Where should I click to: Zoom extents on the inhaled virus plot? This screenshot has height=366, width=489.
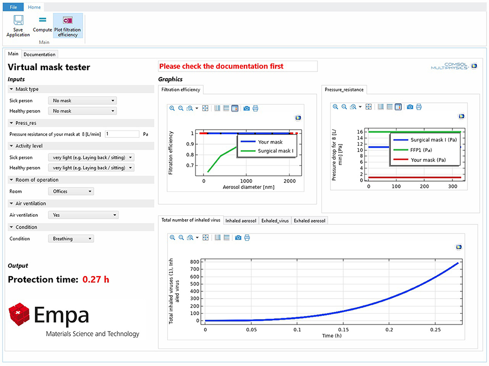[x=205, y=238]
